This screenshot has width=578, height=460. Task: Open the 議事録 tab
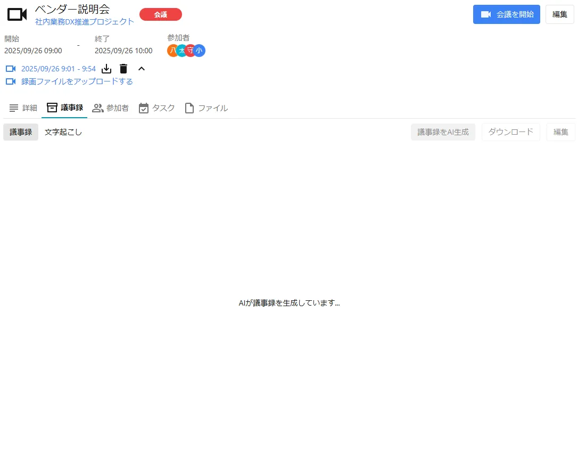pyautogui.click(x=64, y=108)
